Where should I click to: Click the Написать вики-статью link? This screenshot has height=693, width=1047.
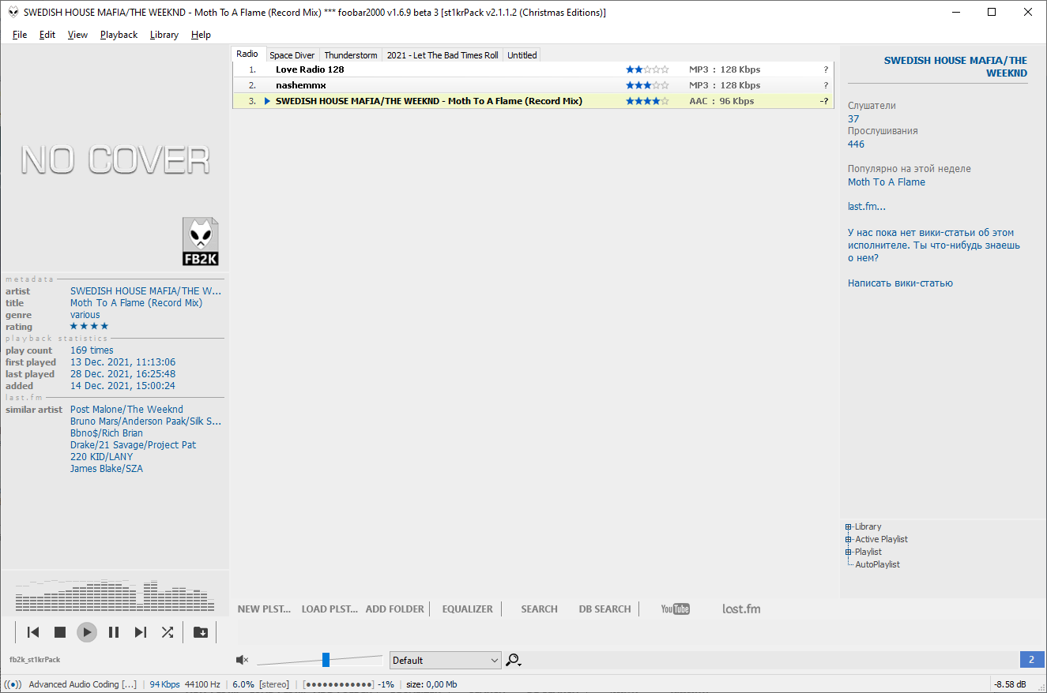(x=900, y=283)
